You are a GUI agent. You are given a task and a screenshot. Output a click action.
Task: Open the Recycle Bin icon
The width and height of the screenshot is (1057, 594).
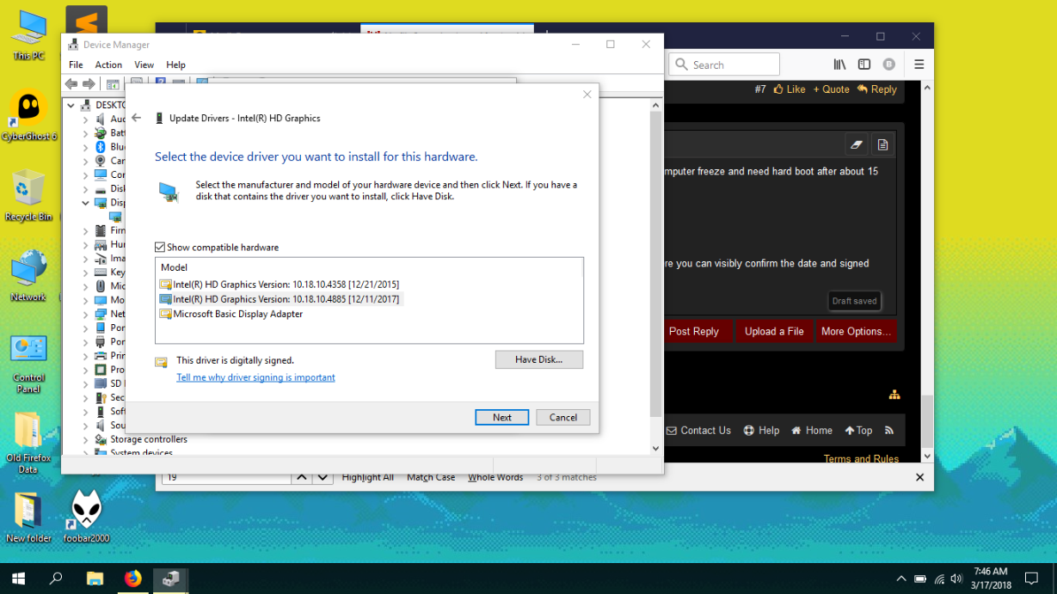coord(28,195)
